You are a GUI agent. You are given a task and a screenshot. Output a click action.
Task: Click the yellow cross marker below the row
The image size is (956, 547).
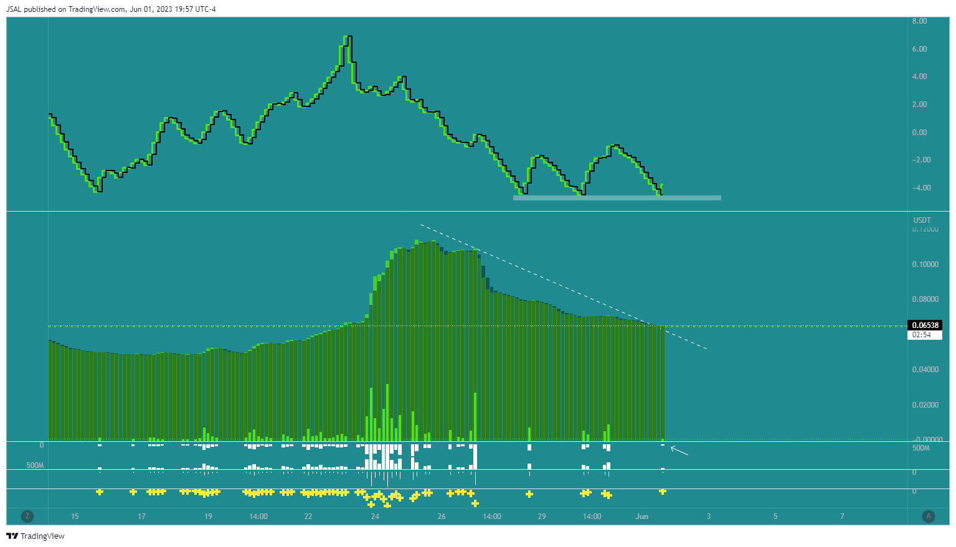[475, 503]
